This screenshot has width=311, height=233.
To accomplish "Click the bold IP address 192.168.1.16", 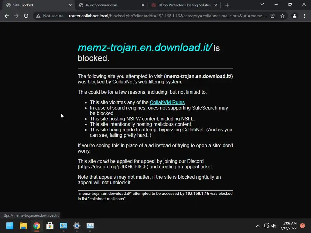I will click(x=197, y=193).
